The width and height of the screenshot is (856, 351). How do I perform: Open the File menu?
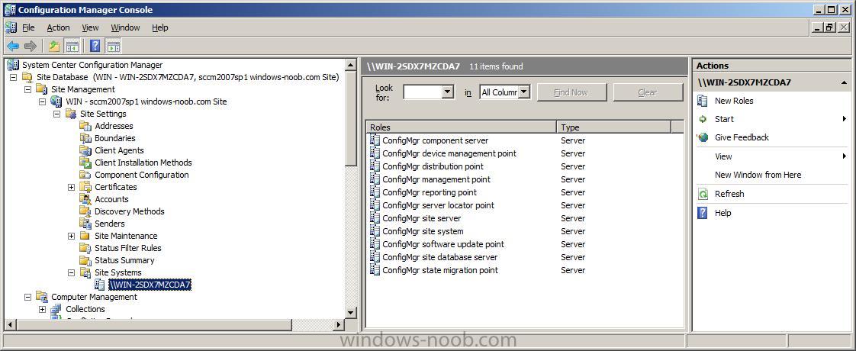28,27
